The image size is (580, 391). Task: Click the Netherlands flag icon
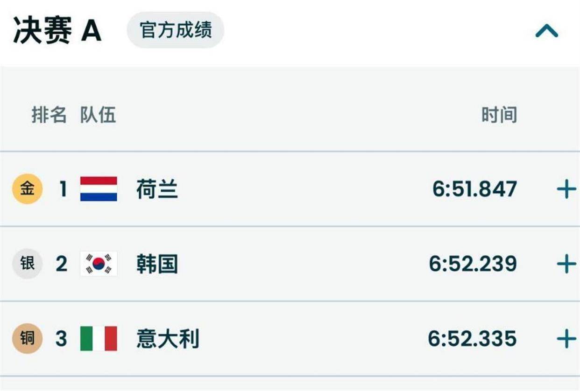99,189
